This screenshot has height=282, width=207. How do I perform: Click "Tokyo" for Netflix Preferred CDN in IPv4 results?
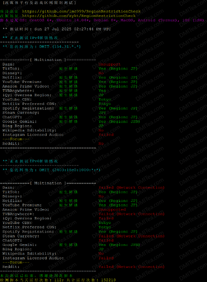click(105, 104)
